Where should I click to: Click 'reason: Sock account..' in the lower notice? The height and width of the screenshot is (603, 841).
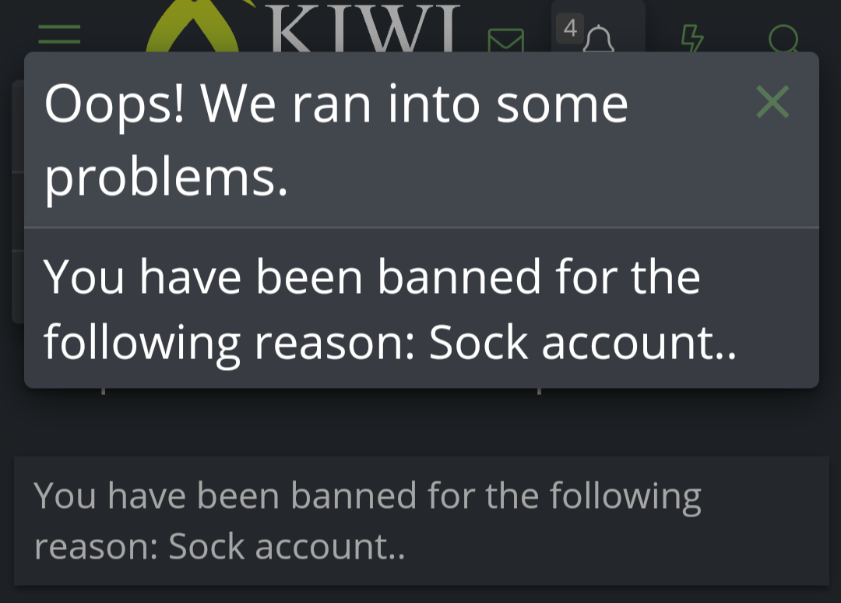click(220, 547)
